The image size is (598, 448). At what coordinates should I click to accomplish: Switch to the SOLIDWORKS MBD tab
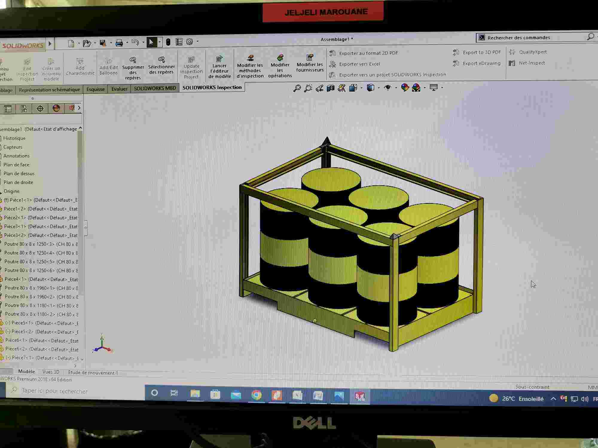[155, 88]
